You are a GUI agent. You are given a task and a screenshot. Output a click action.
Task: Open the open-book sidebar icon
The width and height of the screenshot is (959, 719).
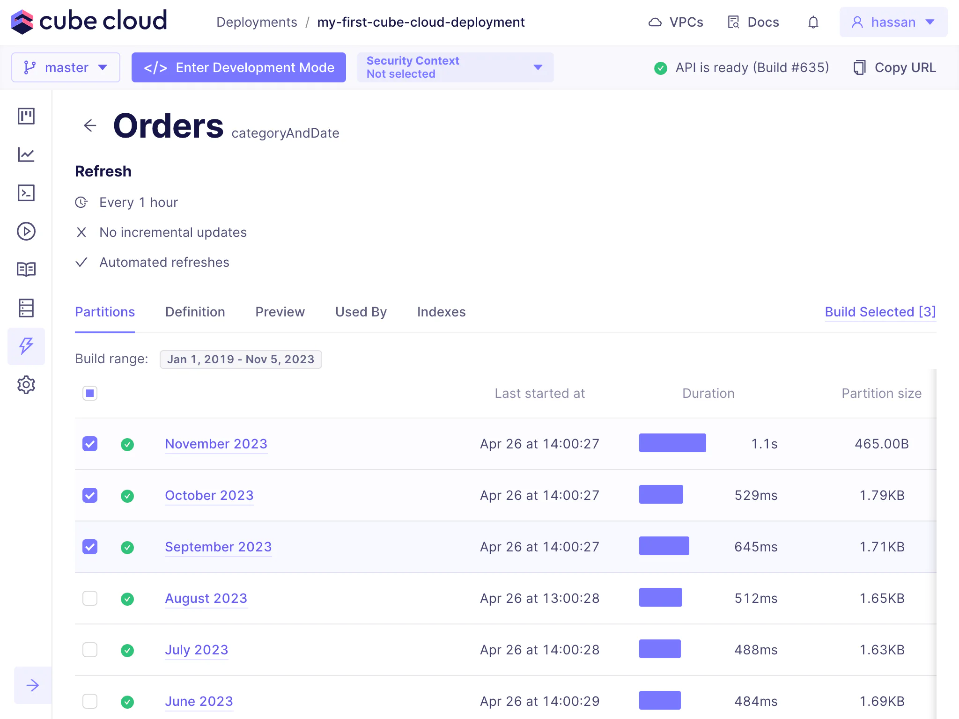coord(26,270)
